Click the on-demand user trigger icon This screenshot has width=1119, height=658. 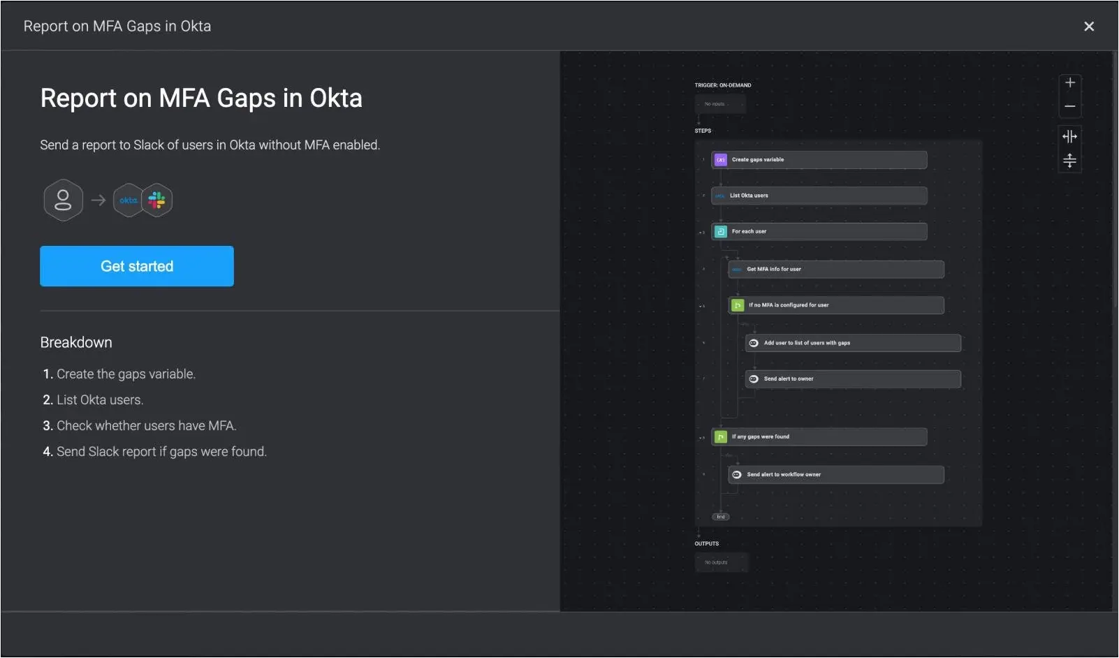63,200
